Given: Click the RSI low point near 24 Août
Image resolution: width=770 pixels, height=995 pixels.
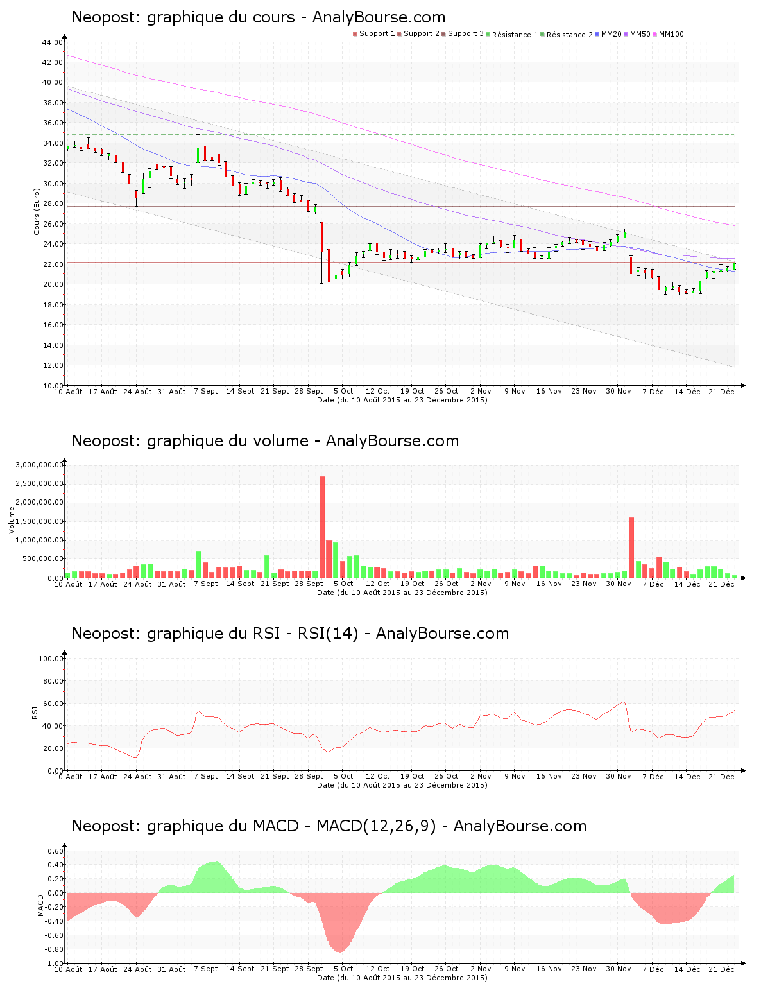Looking at the screenshot, I should pos(135,757).
